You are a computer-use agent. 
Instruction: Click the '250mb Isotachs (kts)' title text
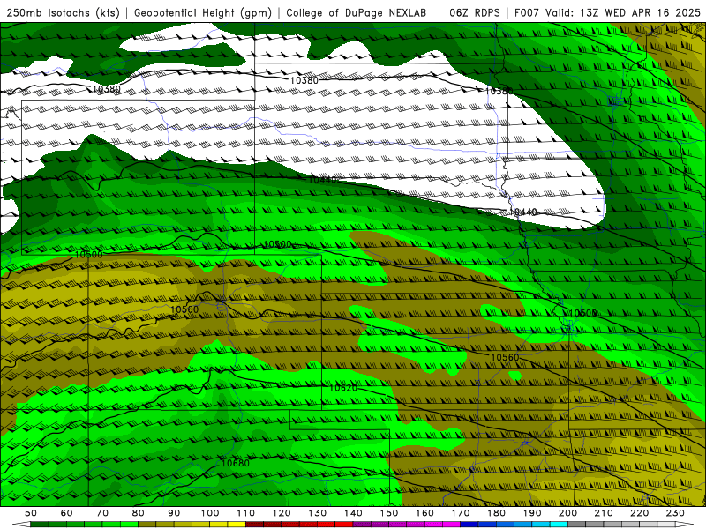point(64,13)
